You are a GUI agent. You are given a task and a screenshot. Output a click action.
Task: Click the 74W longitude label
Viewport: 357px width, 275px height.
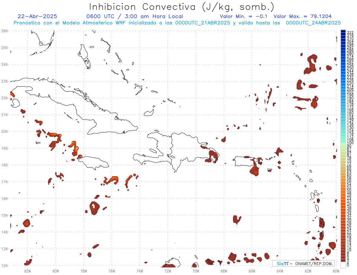point(140,271)
